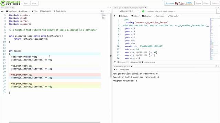The image size is (220, 123).
Task: Click 'return container.capacity();' line
Action: (31, 39)
